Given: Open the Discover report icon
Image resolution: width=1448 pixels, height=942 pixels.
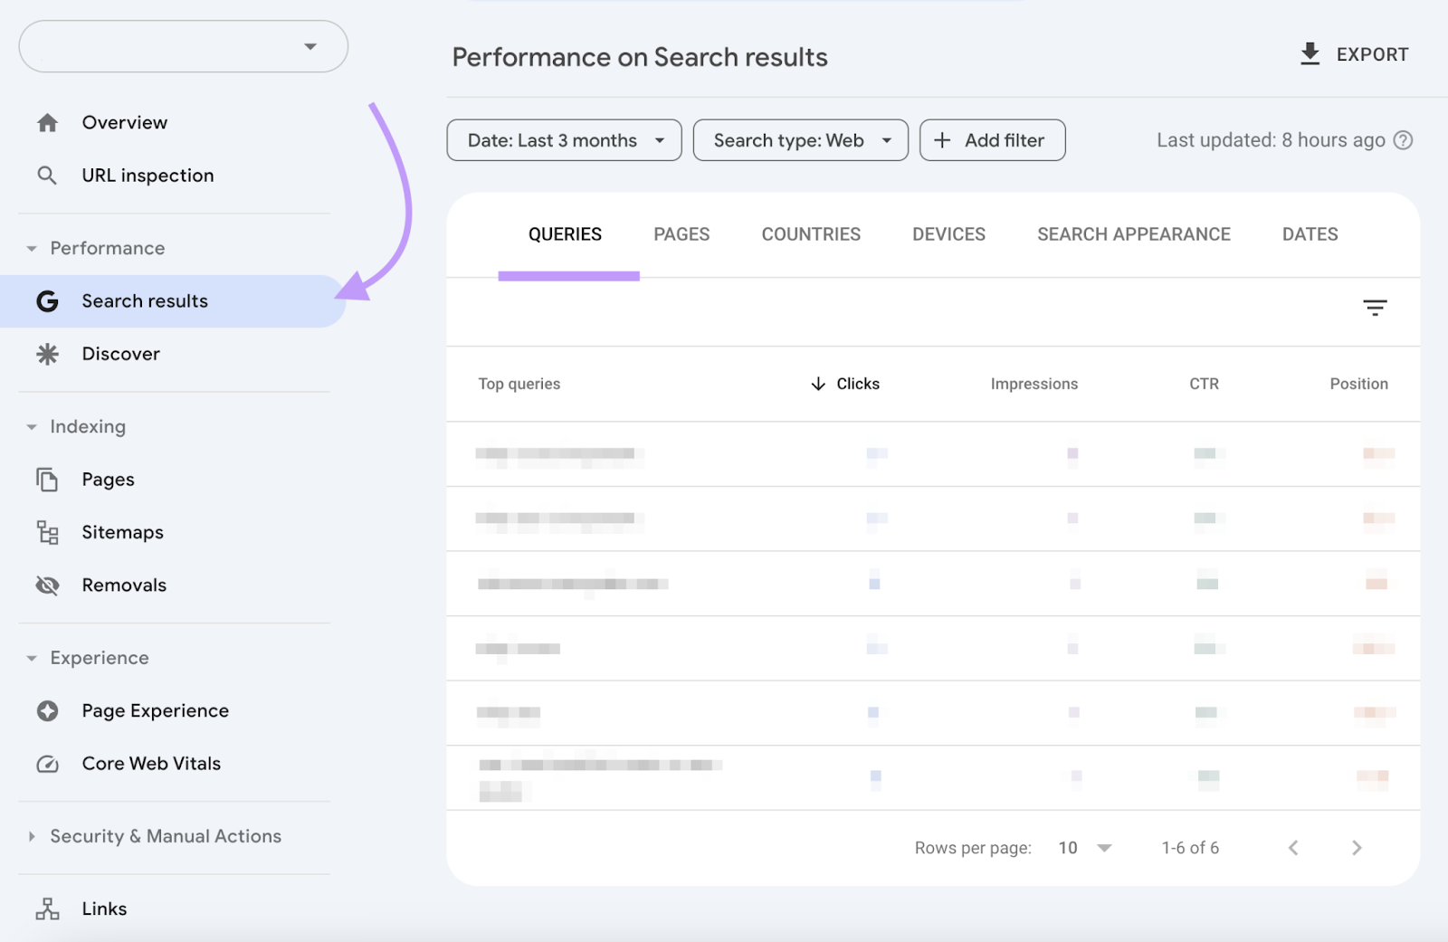Looking at the screenshot, I should coord(46,354).
